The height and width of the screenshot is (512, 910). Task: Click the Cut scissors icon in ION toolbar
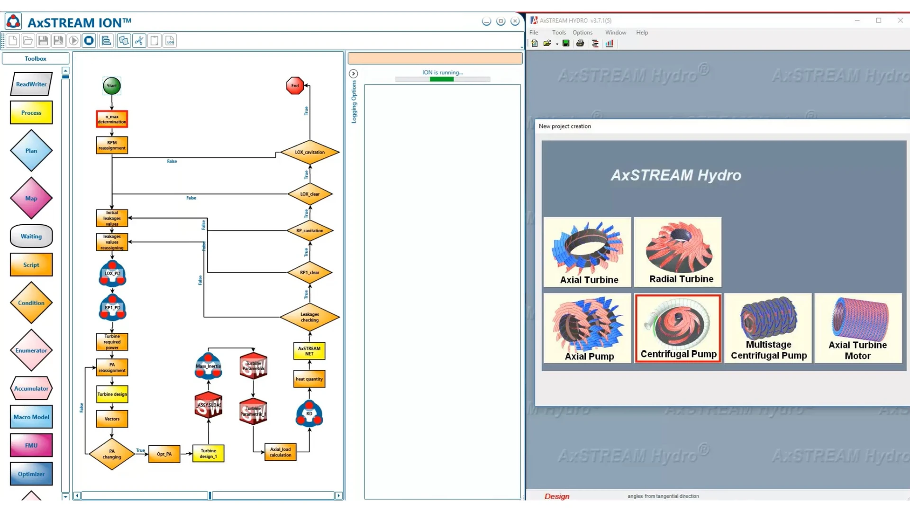click(x=139, y=41)
